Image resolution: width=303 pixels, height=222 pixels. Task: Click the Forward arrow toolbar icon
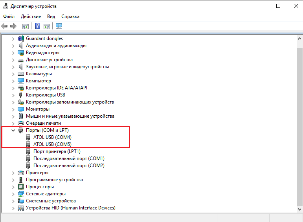coord(13,26)
